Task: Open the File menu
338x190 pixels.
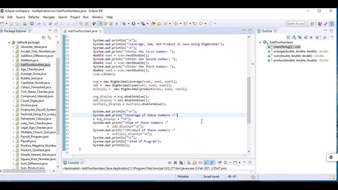Action: 2,17
